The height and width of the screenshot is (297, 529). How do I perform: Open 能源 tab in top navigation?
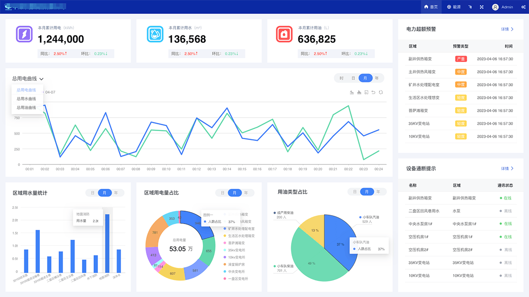454,7
